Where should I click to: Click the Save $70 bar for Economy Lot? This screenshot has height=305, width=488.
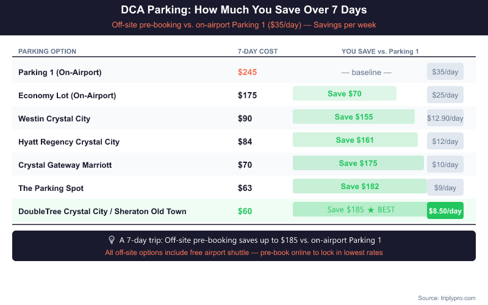pos(345,94)
